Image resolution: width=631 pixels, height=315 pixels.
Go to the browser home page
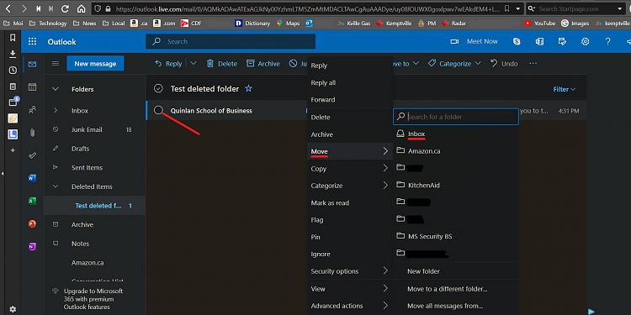82,8
